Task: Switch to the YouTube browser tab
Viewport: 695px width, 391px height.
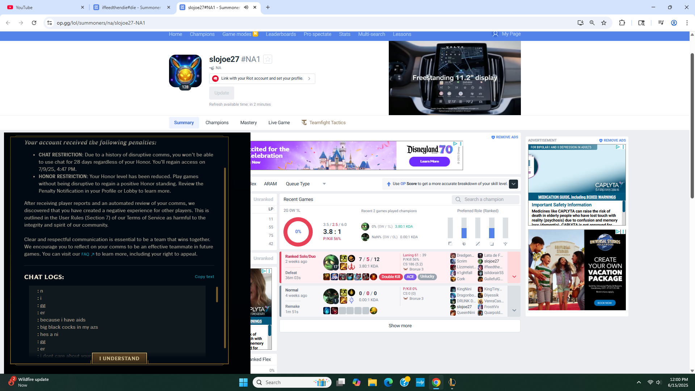Action: point(46,7)
